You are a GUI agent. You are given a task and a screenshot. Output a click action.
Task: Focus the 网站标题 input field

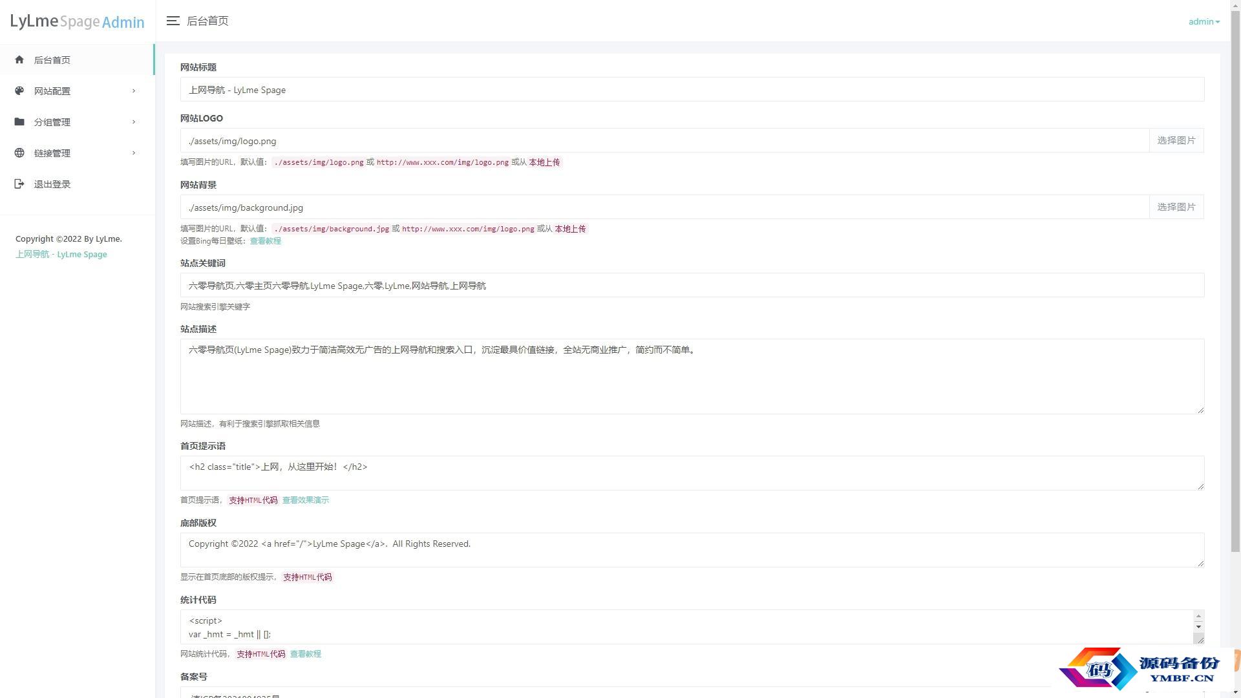tap(692, 89)
